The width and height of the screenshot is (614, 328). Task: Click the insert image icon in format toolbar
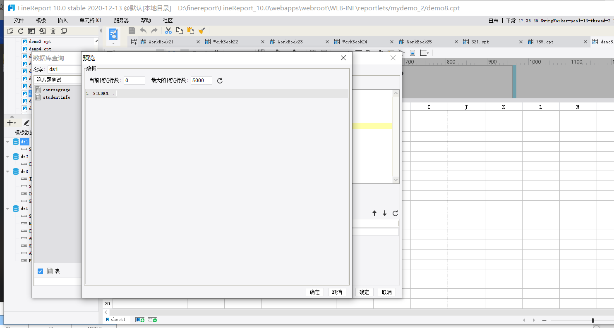tap(413, 53)
